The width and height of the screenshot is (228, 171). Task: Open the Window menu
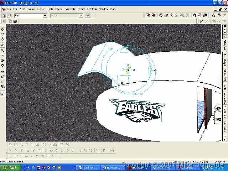(x=103, y=9)
